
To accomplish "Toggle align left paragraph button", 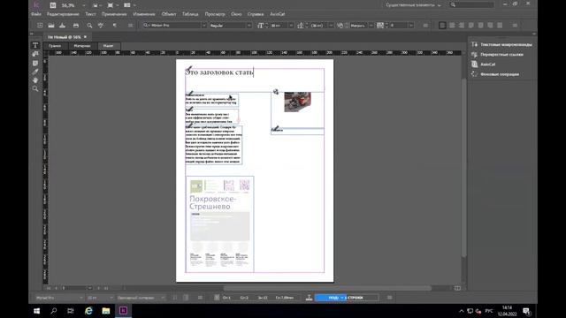I will (442, 26).
